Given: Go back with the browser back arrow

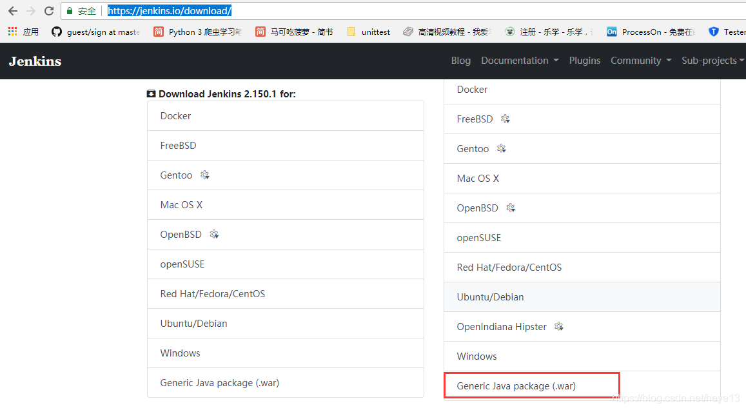Looking at the screenshot, I should click(x=13, y=11).
